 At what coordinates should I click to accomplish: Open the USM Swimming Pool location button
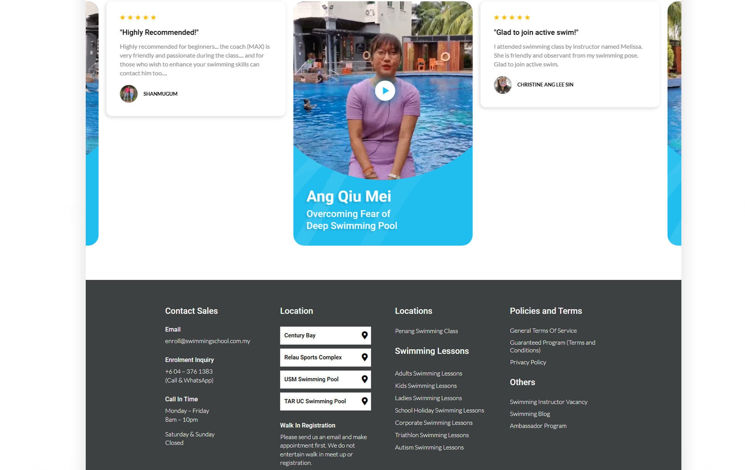(x=325, y=379)
